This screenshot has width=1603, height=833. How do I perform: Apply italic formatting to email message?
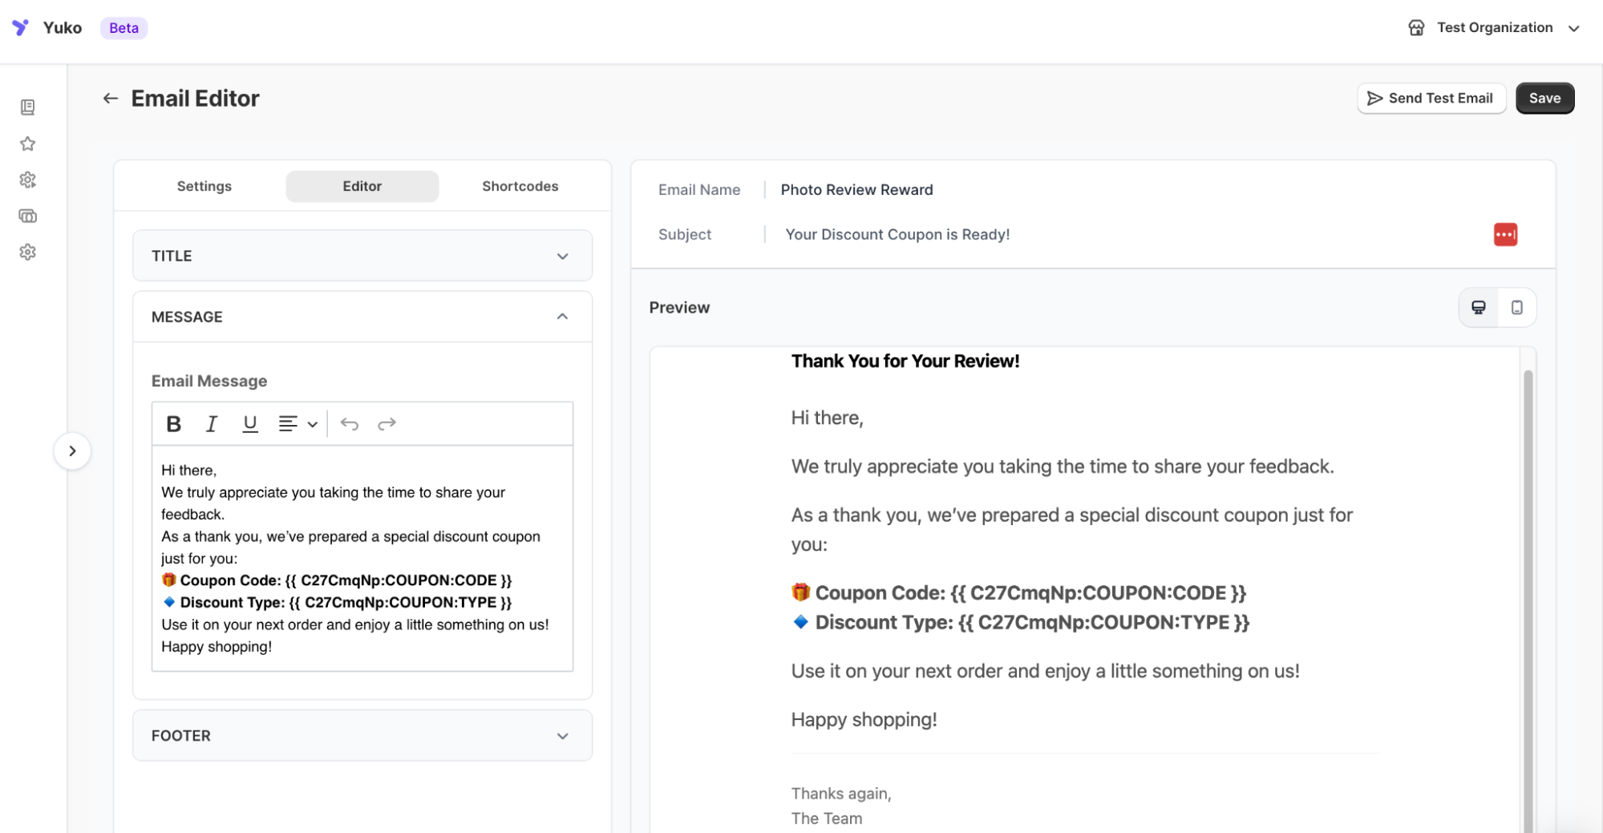click(x=212, y=424)
